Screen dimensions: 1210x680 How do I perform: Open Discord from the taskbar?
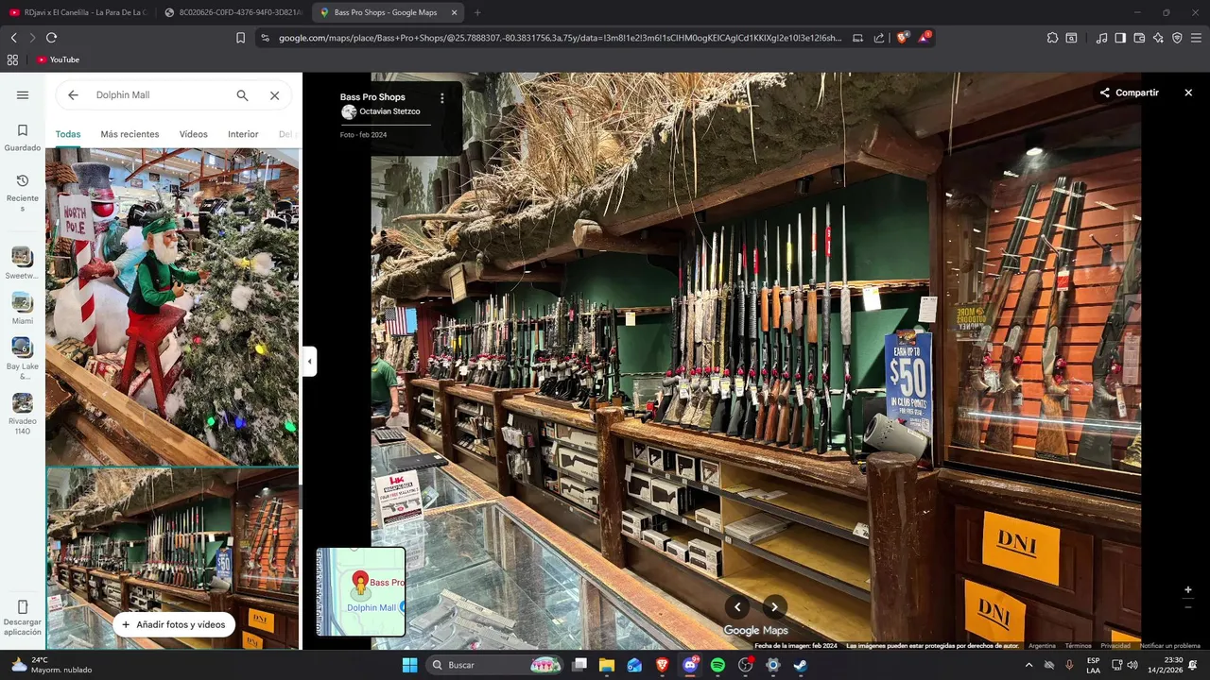[690, 665]
